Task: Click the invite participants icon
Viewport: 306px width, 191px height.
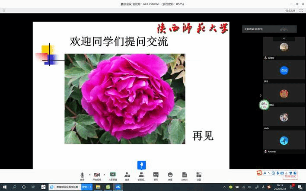Action: click(127, 175)
